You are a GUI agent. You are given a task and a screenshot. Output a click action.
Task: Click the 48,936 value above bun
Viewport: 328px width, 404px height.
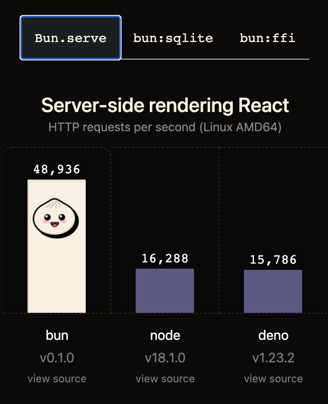(x=57, y=170)
